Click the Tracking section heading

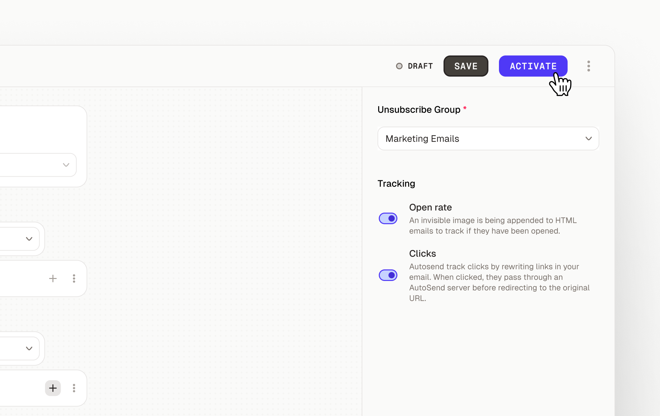(x=396, y=184)
